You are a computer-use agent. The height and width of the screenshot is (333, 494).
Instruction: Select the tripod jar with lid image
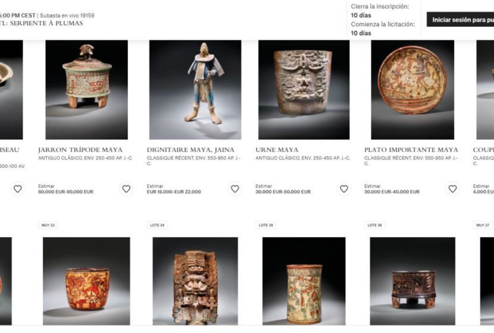[87, 90]
